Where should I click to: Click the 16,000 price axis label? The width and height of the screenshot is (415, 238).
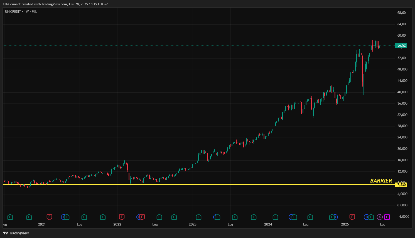[x=402, y=160]
